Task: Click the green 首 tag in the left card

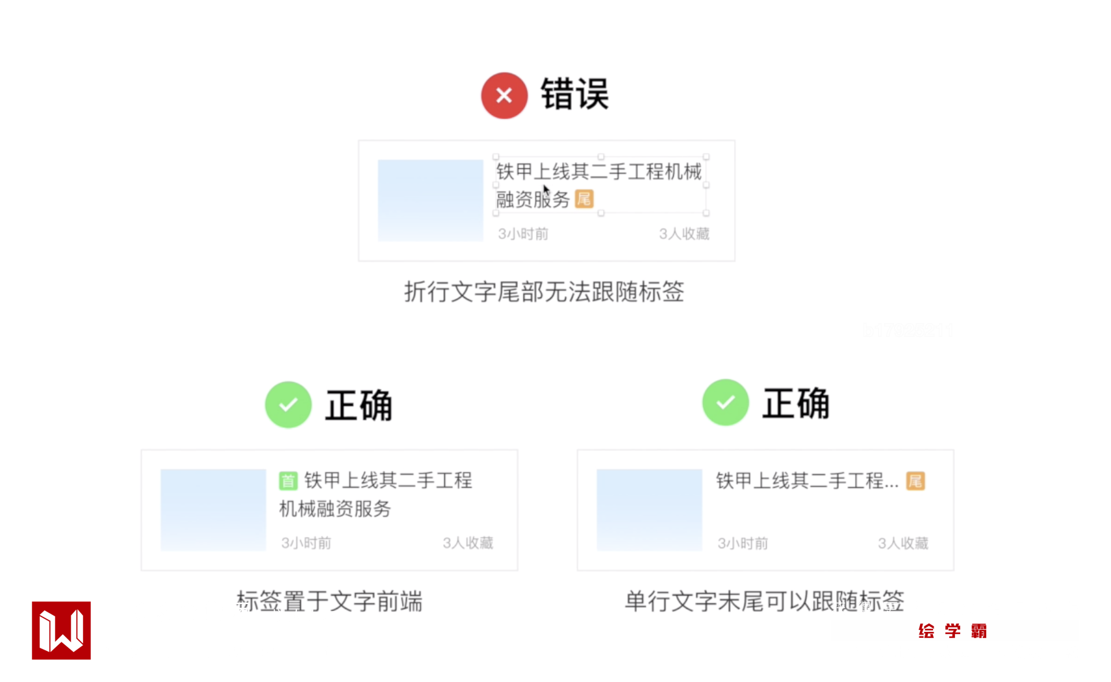Action: click(288, 481)
